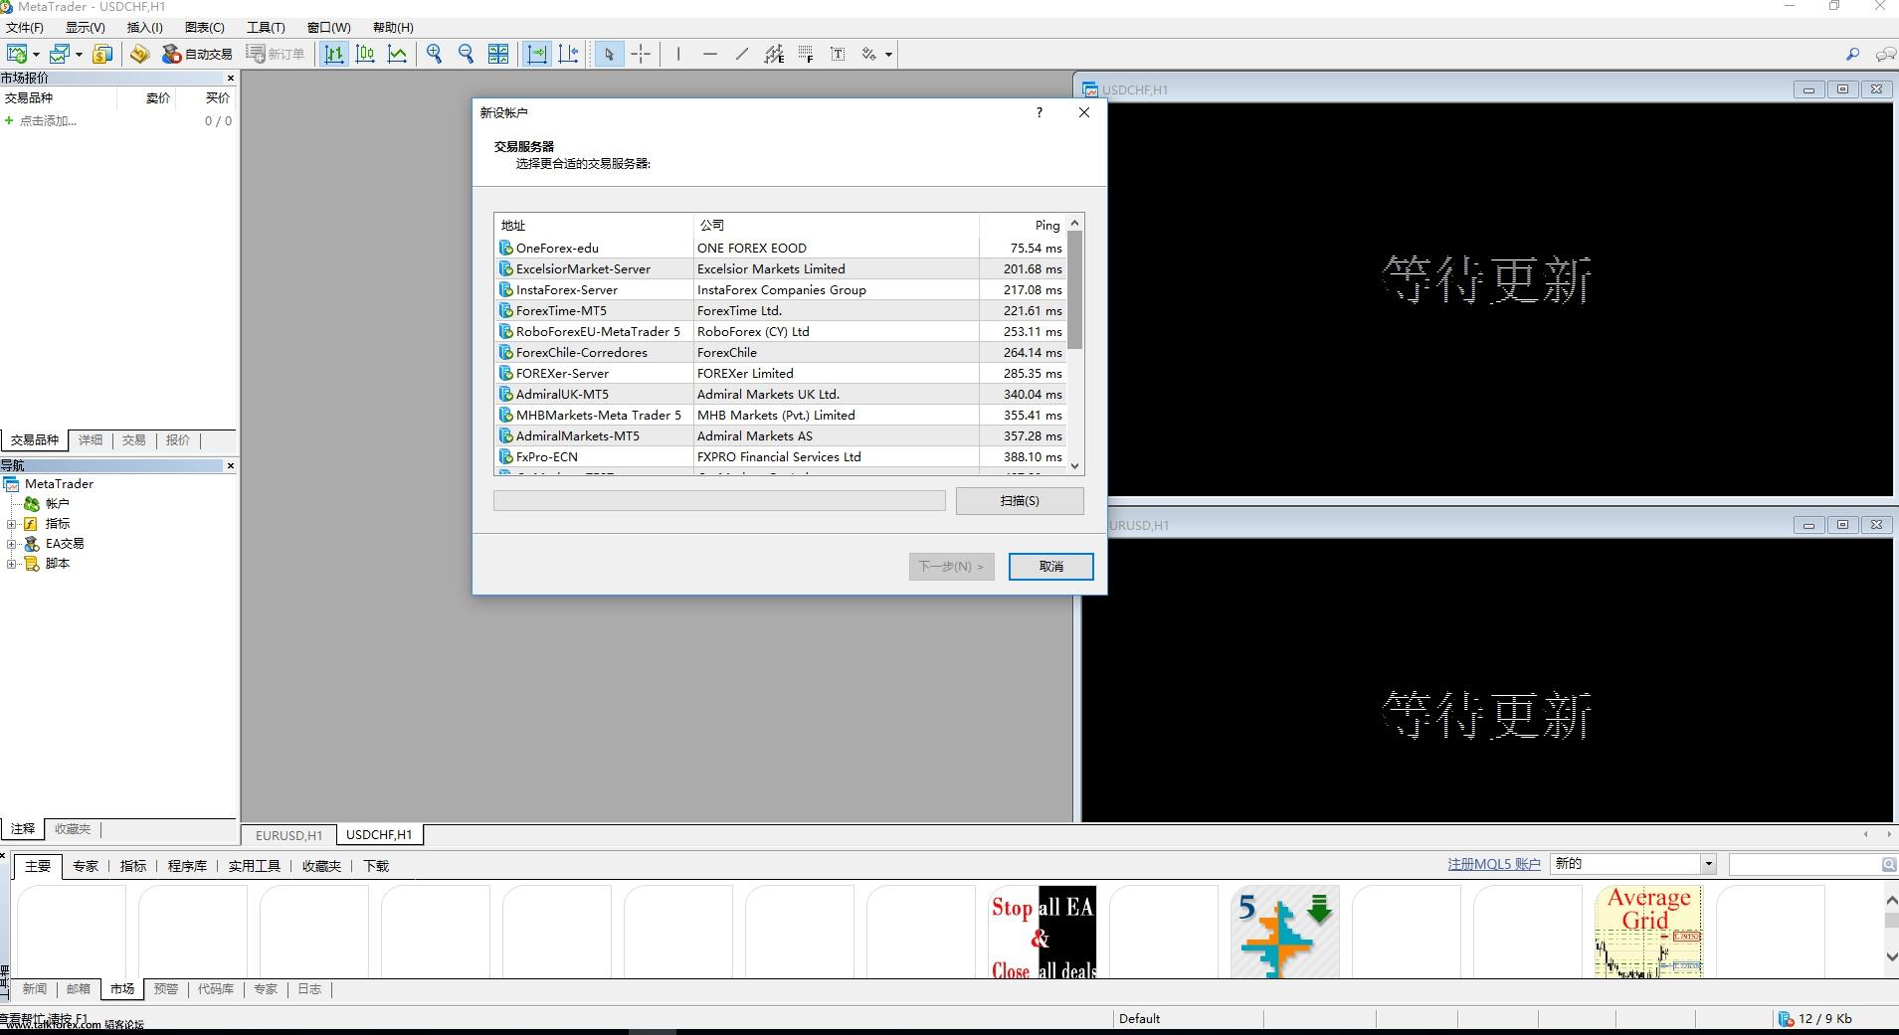The width and height of the screenshot is (1899, 1035).
Task: Open the 插入(I) menu
Action: [x=145, y=27]
